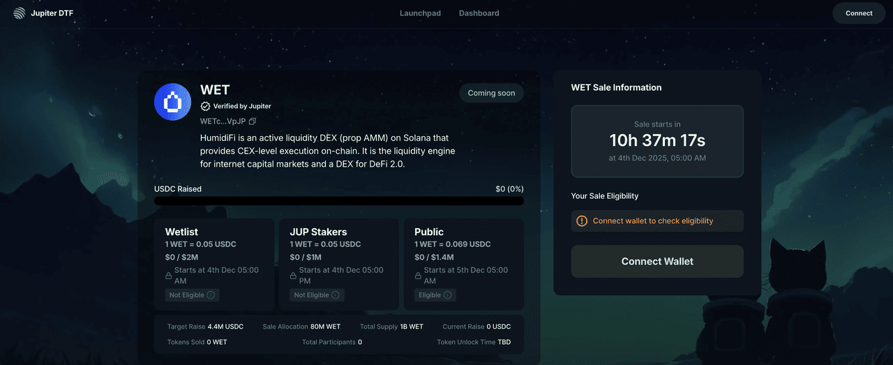Click the lock icon in the Public card
Image resolution: width=893 pixels, height=365 pixels.
click(418, 276)
